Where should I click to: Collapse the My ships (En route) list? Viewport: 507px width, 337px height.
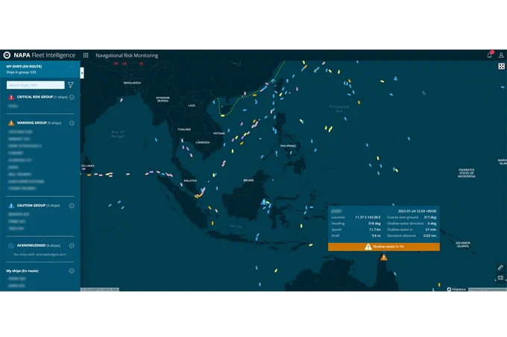click(x=72, y=271)
